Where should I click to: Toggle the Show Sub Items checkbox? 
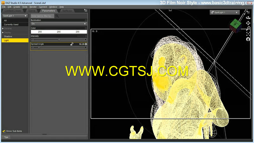4,131
